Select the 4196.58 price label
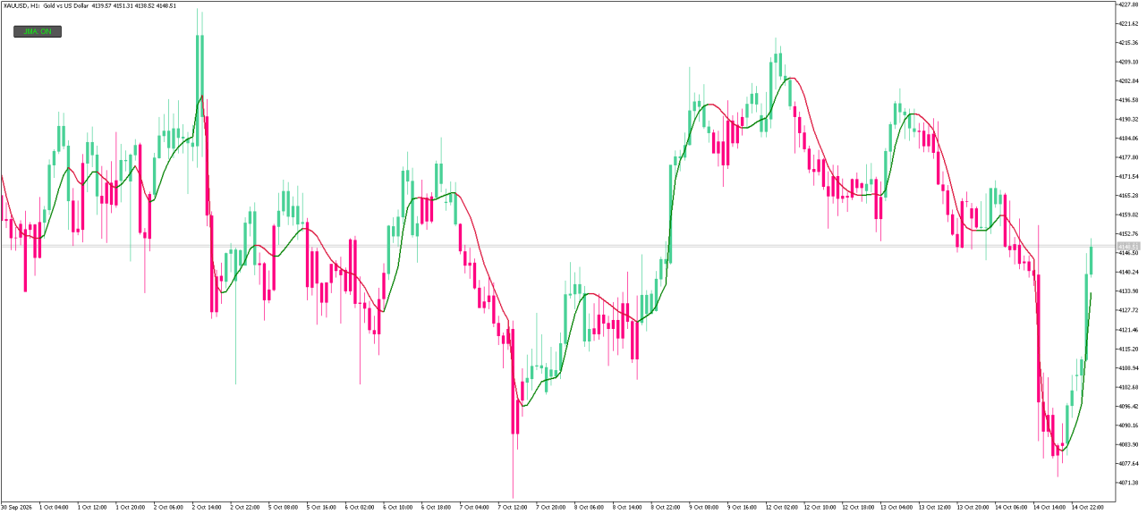1147x514 pixels. pyautogui.click(x=1127, y=100)
